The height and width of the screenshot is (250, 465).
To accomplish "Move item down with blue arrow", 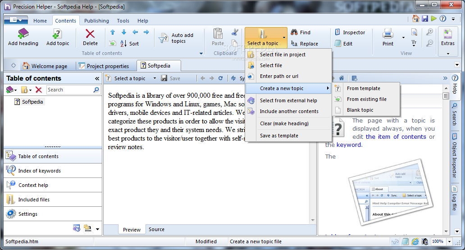I will pos(123,32).
